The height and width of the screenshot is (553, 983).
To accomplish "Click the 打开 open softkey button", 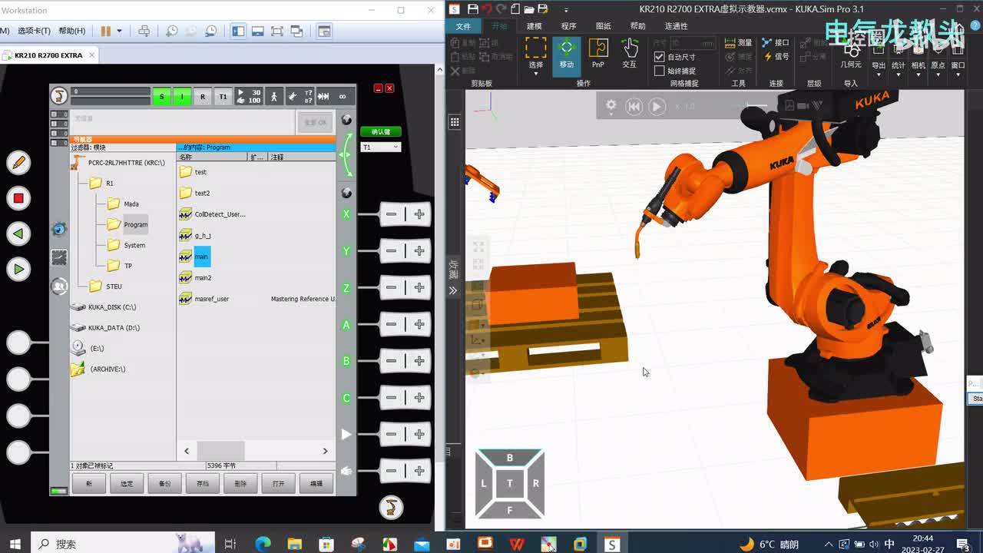I will 278,483.
